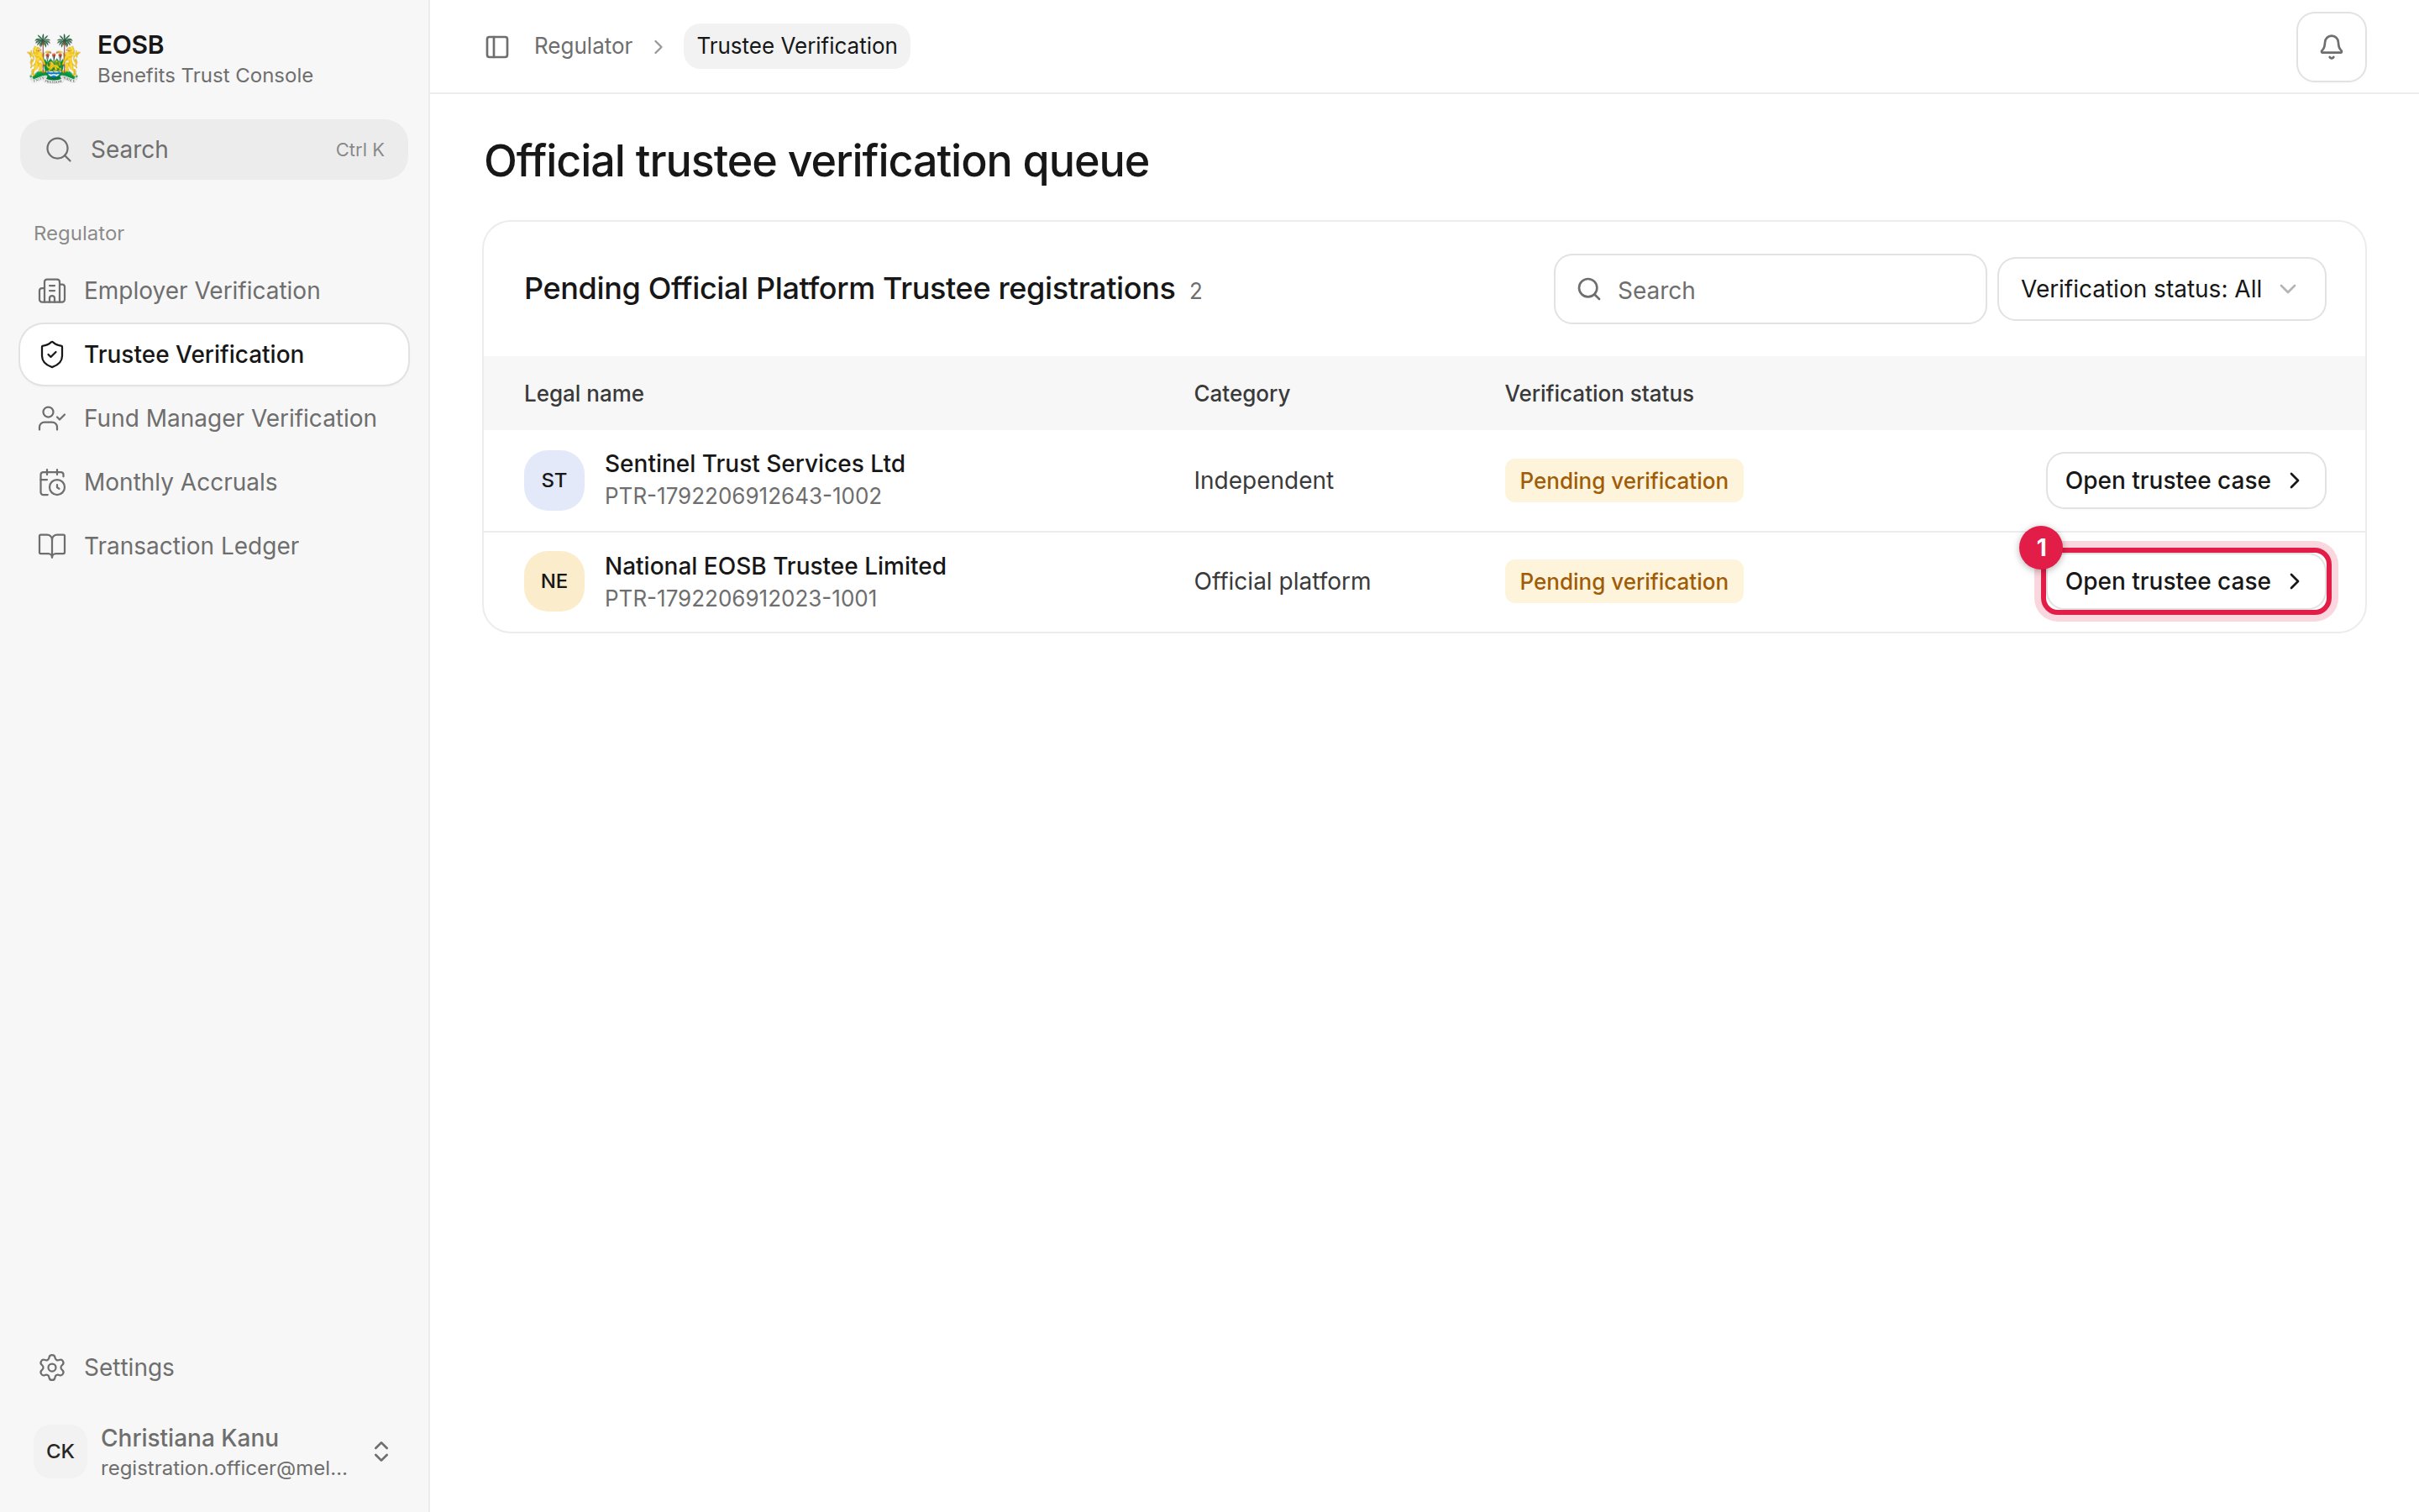Click the ST avatar for Sentinel Trust
Screen dimensions: 2419x1512
tap(554, 481)
